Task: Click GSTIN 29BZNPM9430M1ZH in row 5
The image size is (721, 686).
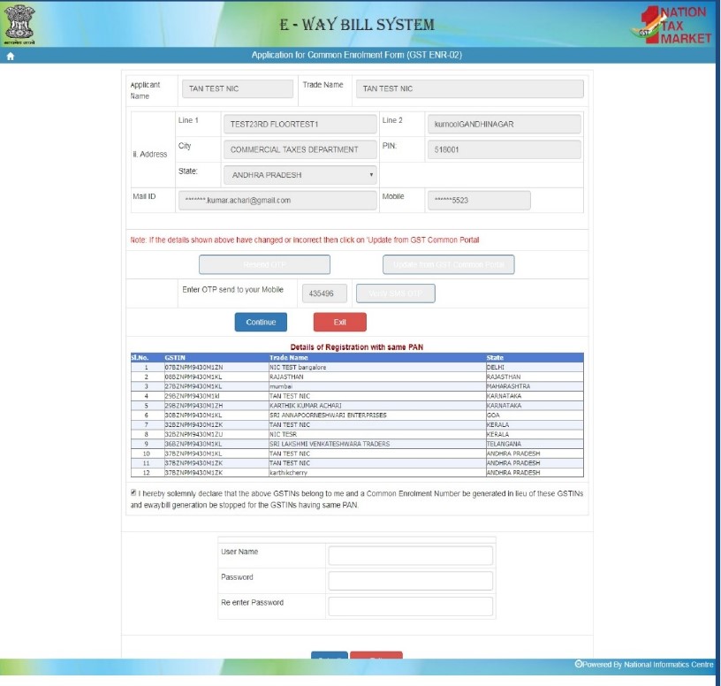Action: (194, 406)
